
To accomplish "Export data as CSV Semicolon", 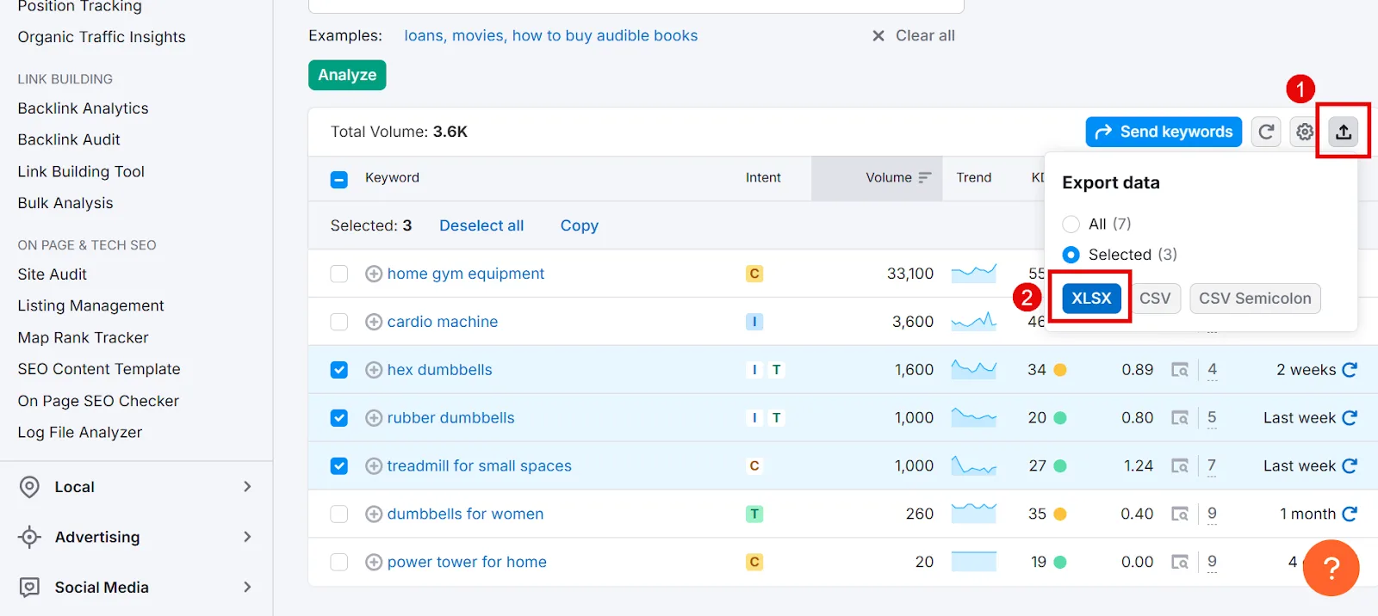I will coord(1255,299).
